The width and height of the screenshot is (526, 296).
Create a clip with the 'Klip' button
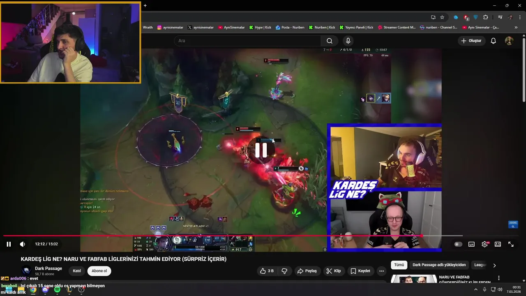[333, 271]
